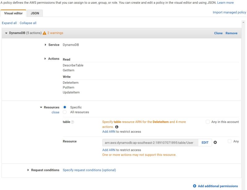
Task: Switch to the JSON tab
Action: click(x=35, y=13)
